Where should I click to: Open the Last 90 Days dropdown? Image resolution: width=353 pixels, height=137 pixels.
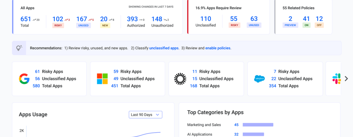click(145, 115)
